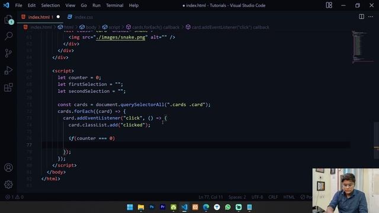Screen dimensions: 379x213
Task: Open the Windows Start button
Action: coord(130,207)
